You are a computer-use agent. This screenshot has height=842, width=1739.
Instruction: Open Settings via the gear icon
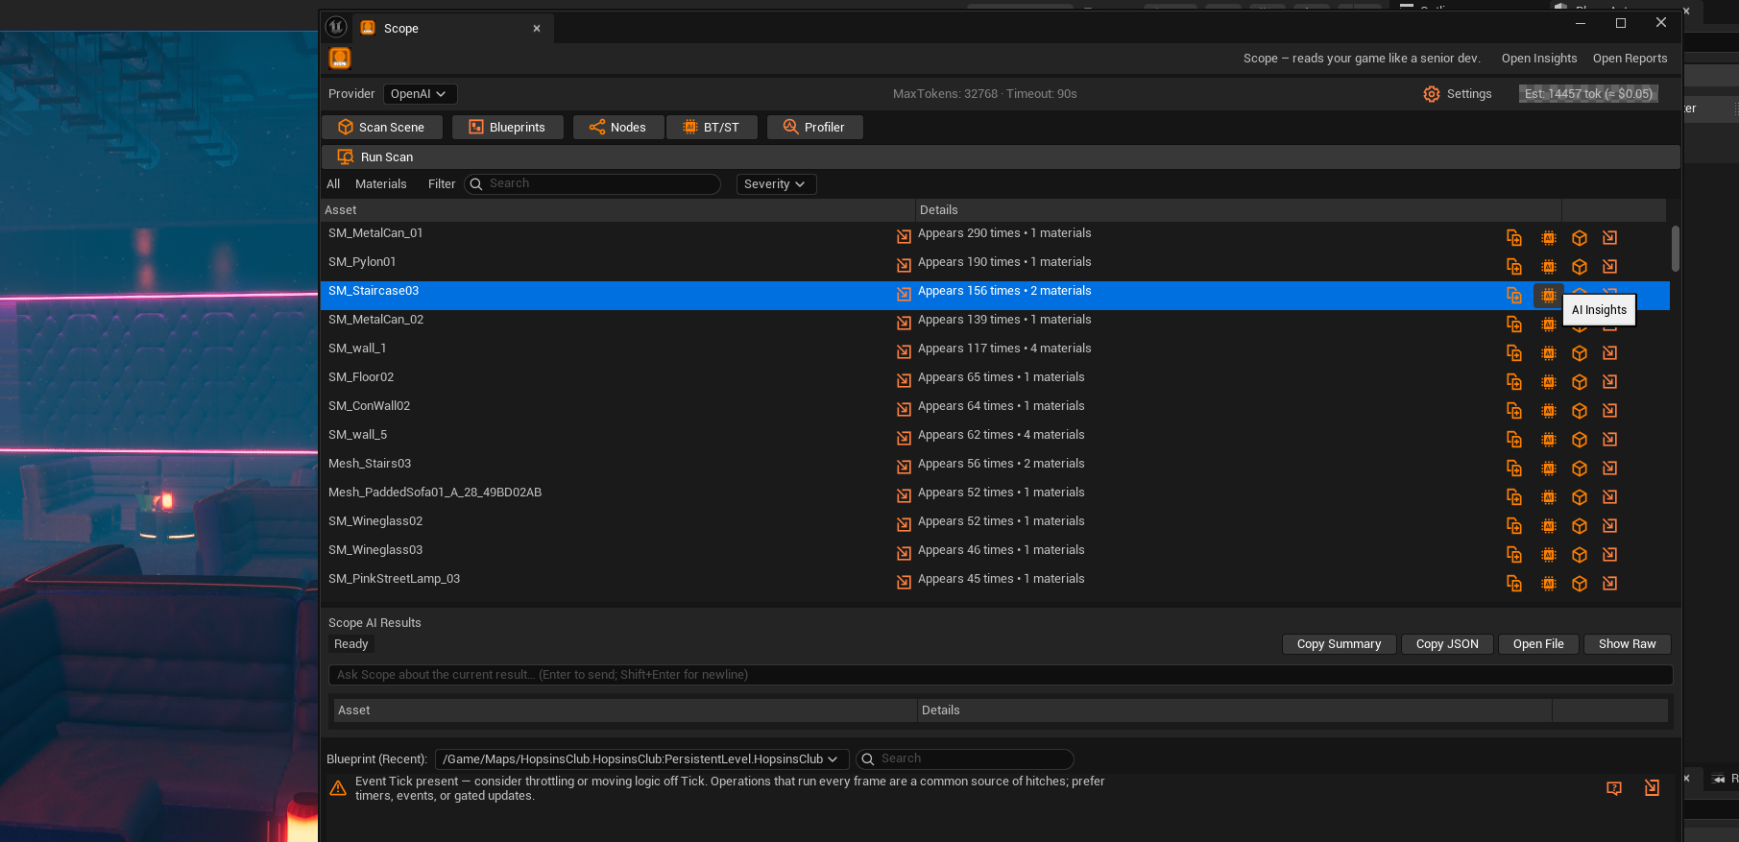point(1432,94)
